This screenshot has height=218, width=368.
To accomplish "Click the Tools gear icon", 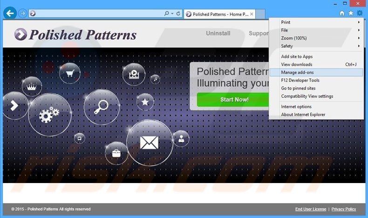I will [x=360, y=13].
